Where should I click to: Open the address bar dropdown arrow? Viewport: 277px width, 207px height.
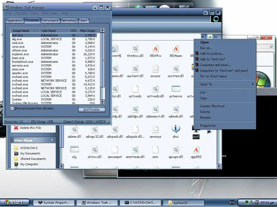pos(203,37)
